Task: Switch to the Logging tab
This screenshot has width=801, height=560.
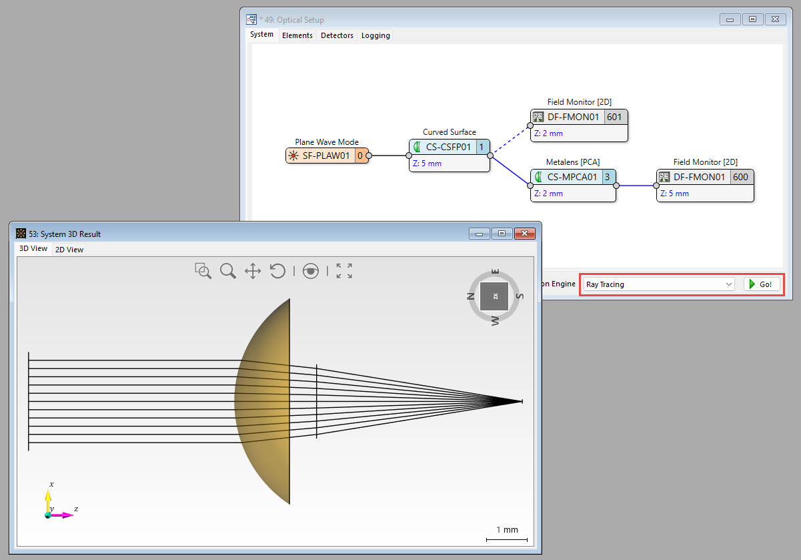Action: [x=375, y=35]
